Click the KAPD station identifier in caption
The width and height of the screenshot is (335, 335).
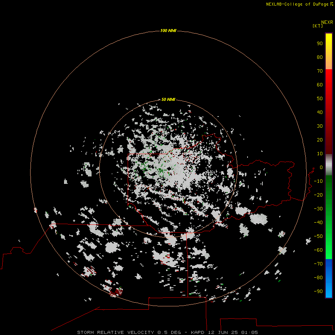click(x=198, y=332)
